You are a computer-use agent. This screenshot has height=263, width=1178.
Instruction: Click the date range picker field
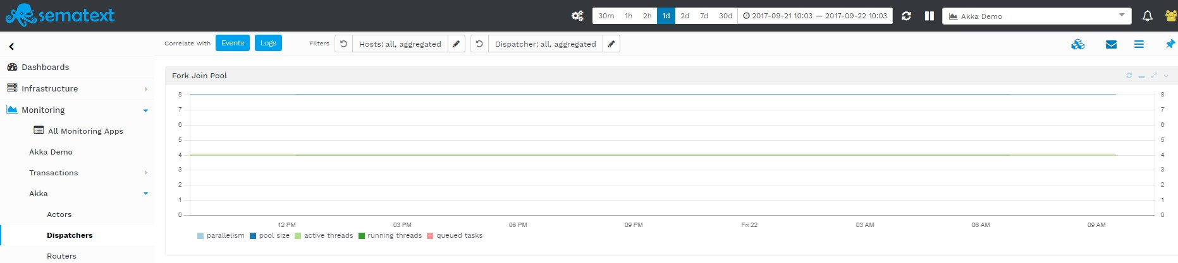pos(815,16)
